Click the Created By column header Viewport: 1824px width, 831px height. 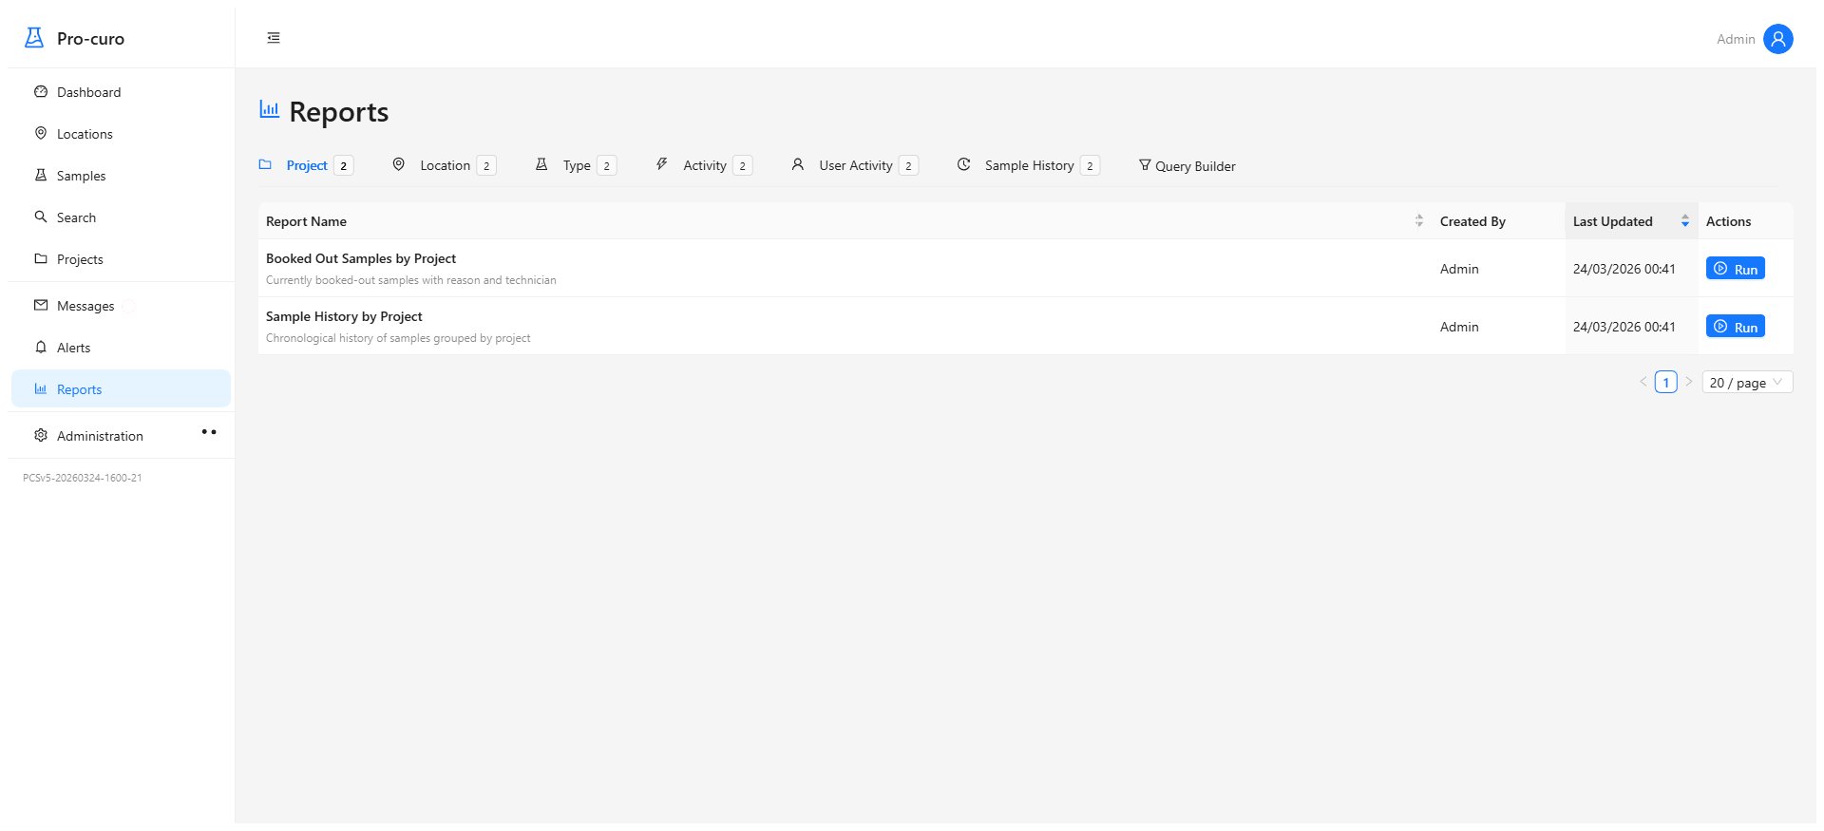1498,221
